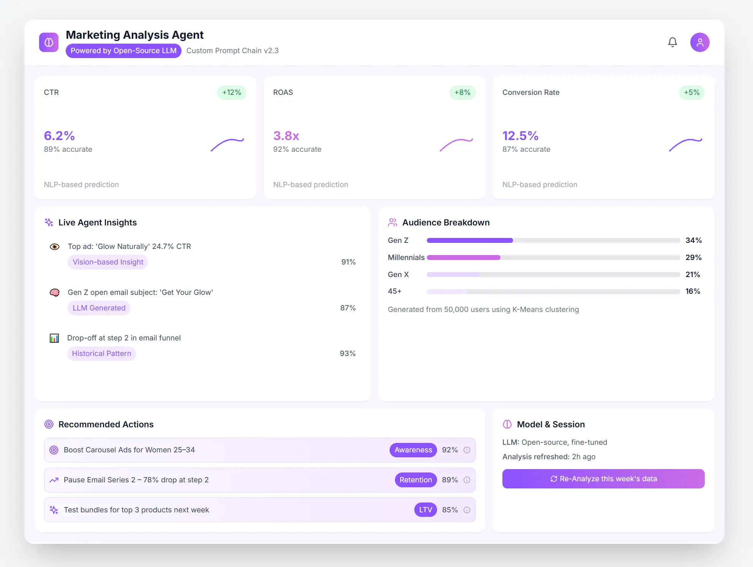
Task: Click the 'LLM Generated' label
Action: click(x=99, y=308)
